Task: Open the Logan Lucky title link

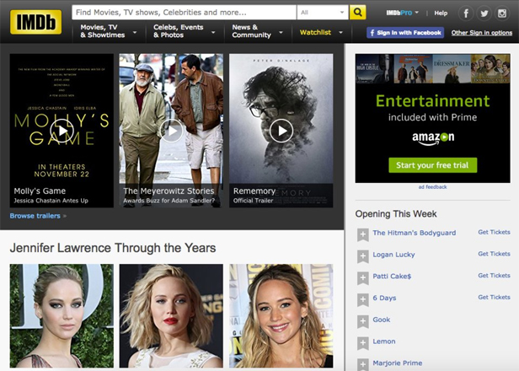Action: (x=393, y=255)
